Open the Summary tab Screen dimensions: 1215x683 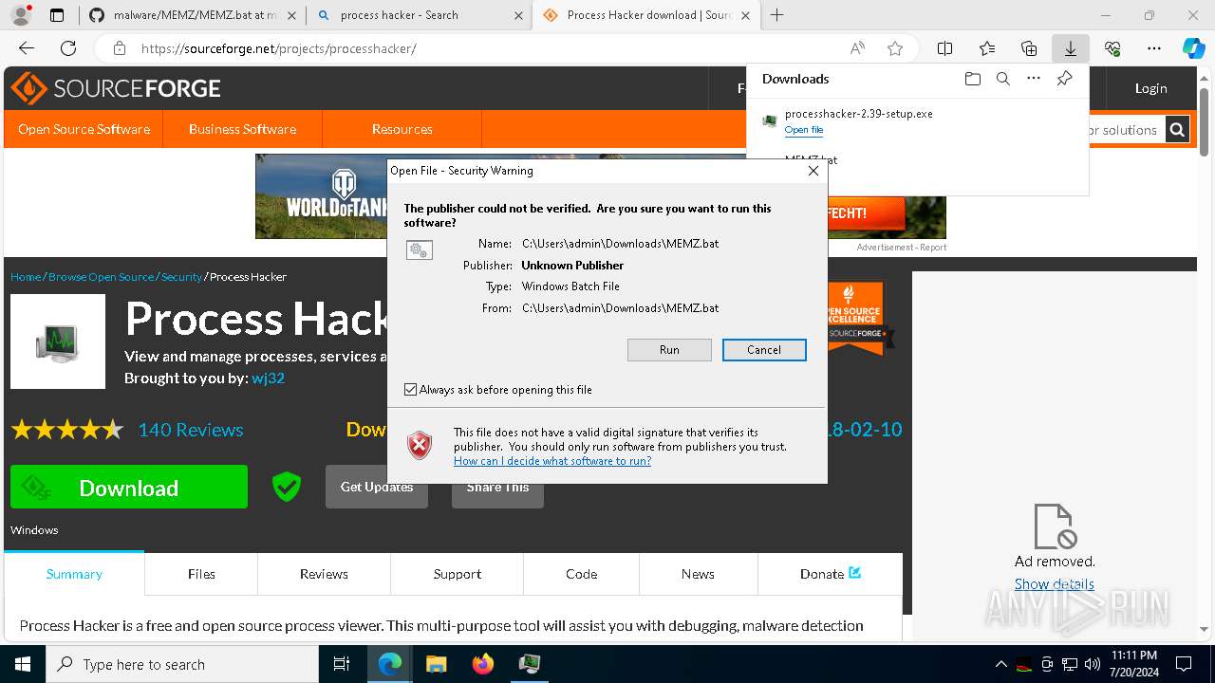click(74, 574)
